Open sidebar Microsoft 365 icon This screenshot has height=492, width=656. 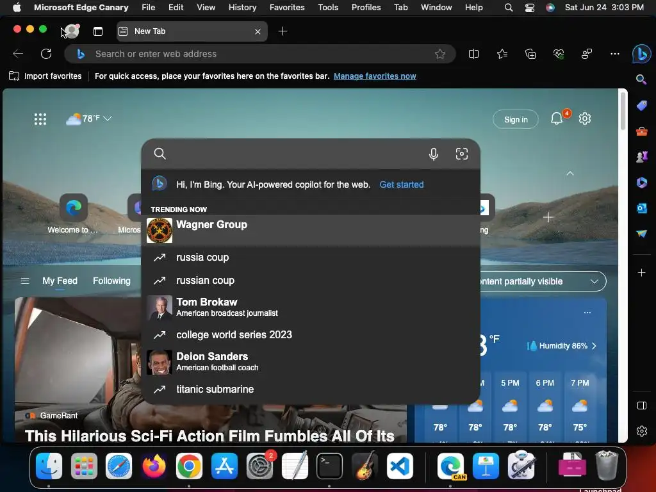[641, 183]
